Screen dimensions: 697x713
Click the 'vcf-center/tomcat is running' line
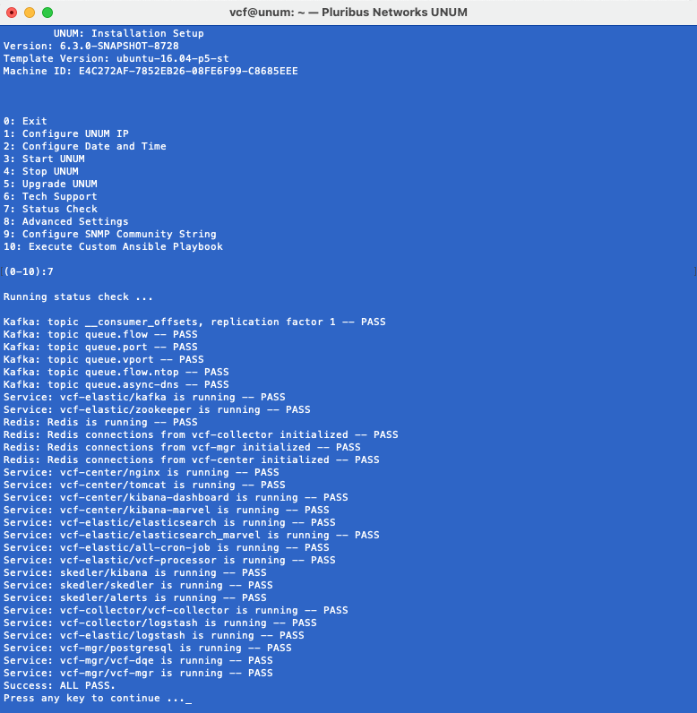click(x=144, y=485)
